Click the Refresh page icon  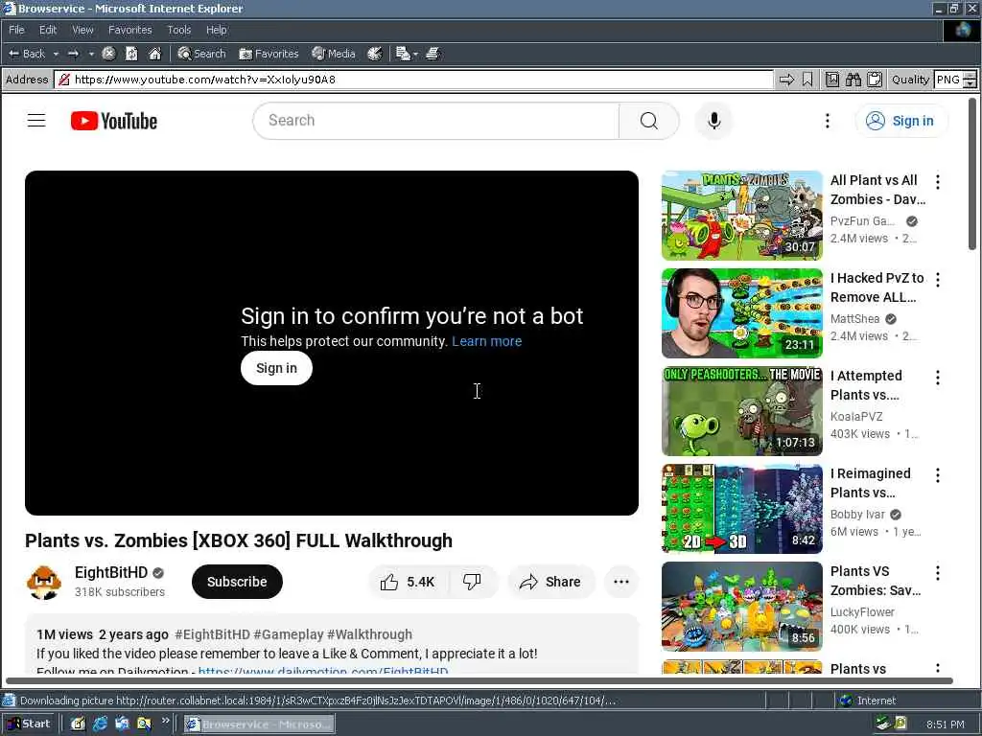click(131, 54)
